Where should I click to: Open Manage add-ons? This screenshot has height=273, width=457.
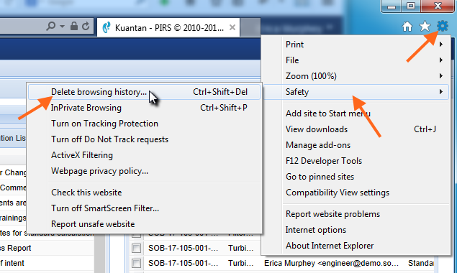click(356, 145)
